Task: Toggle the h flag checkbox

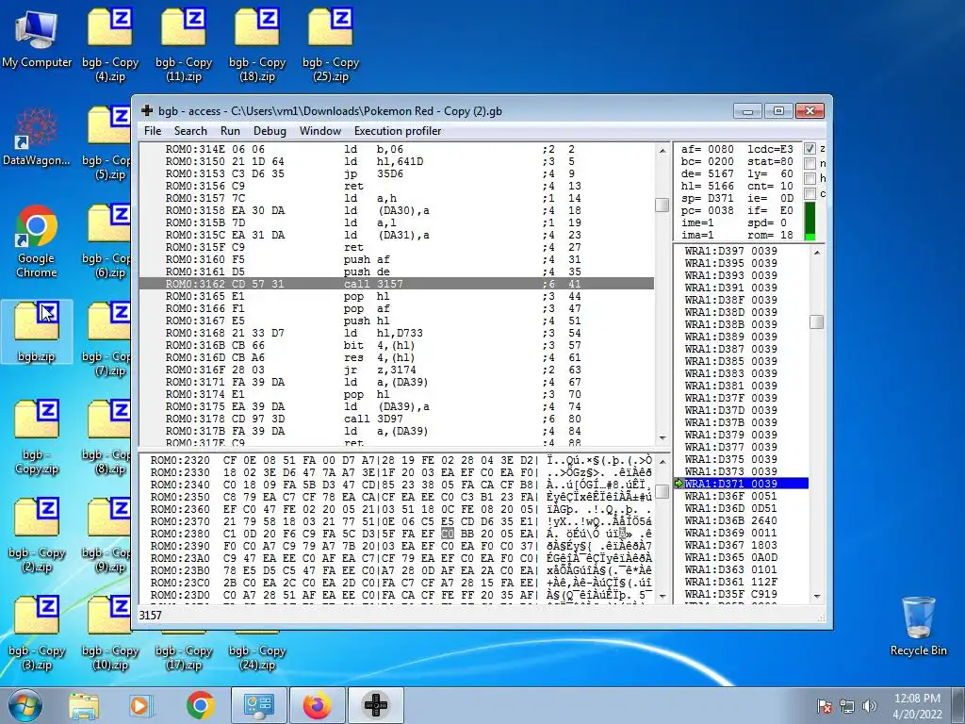Action: point(810,178)
